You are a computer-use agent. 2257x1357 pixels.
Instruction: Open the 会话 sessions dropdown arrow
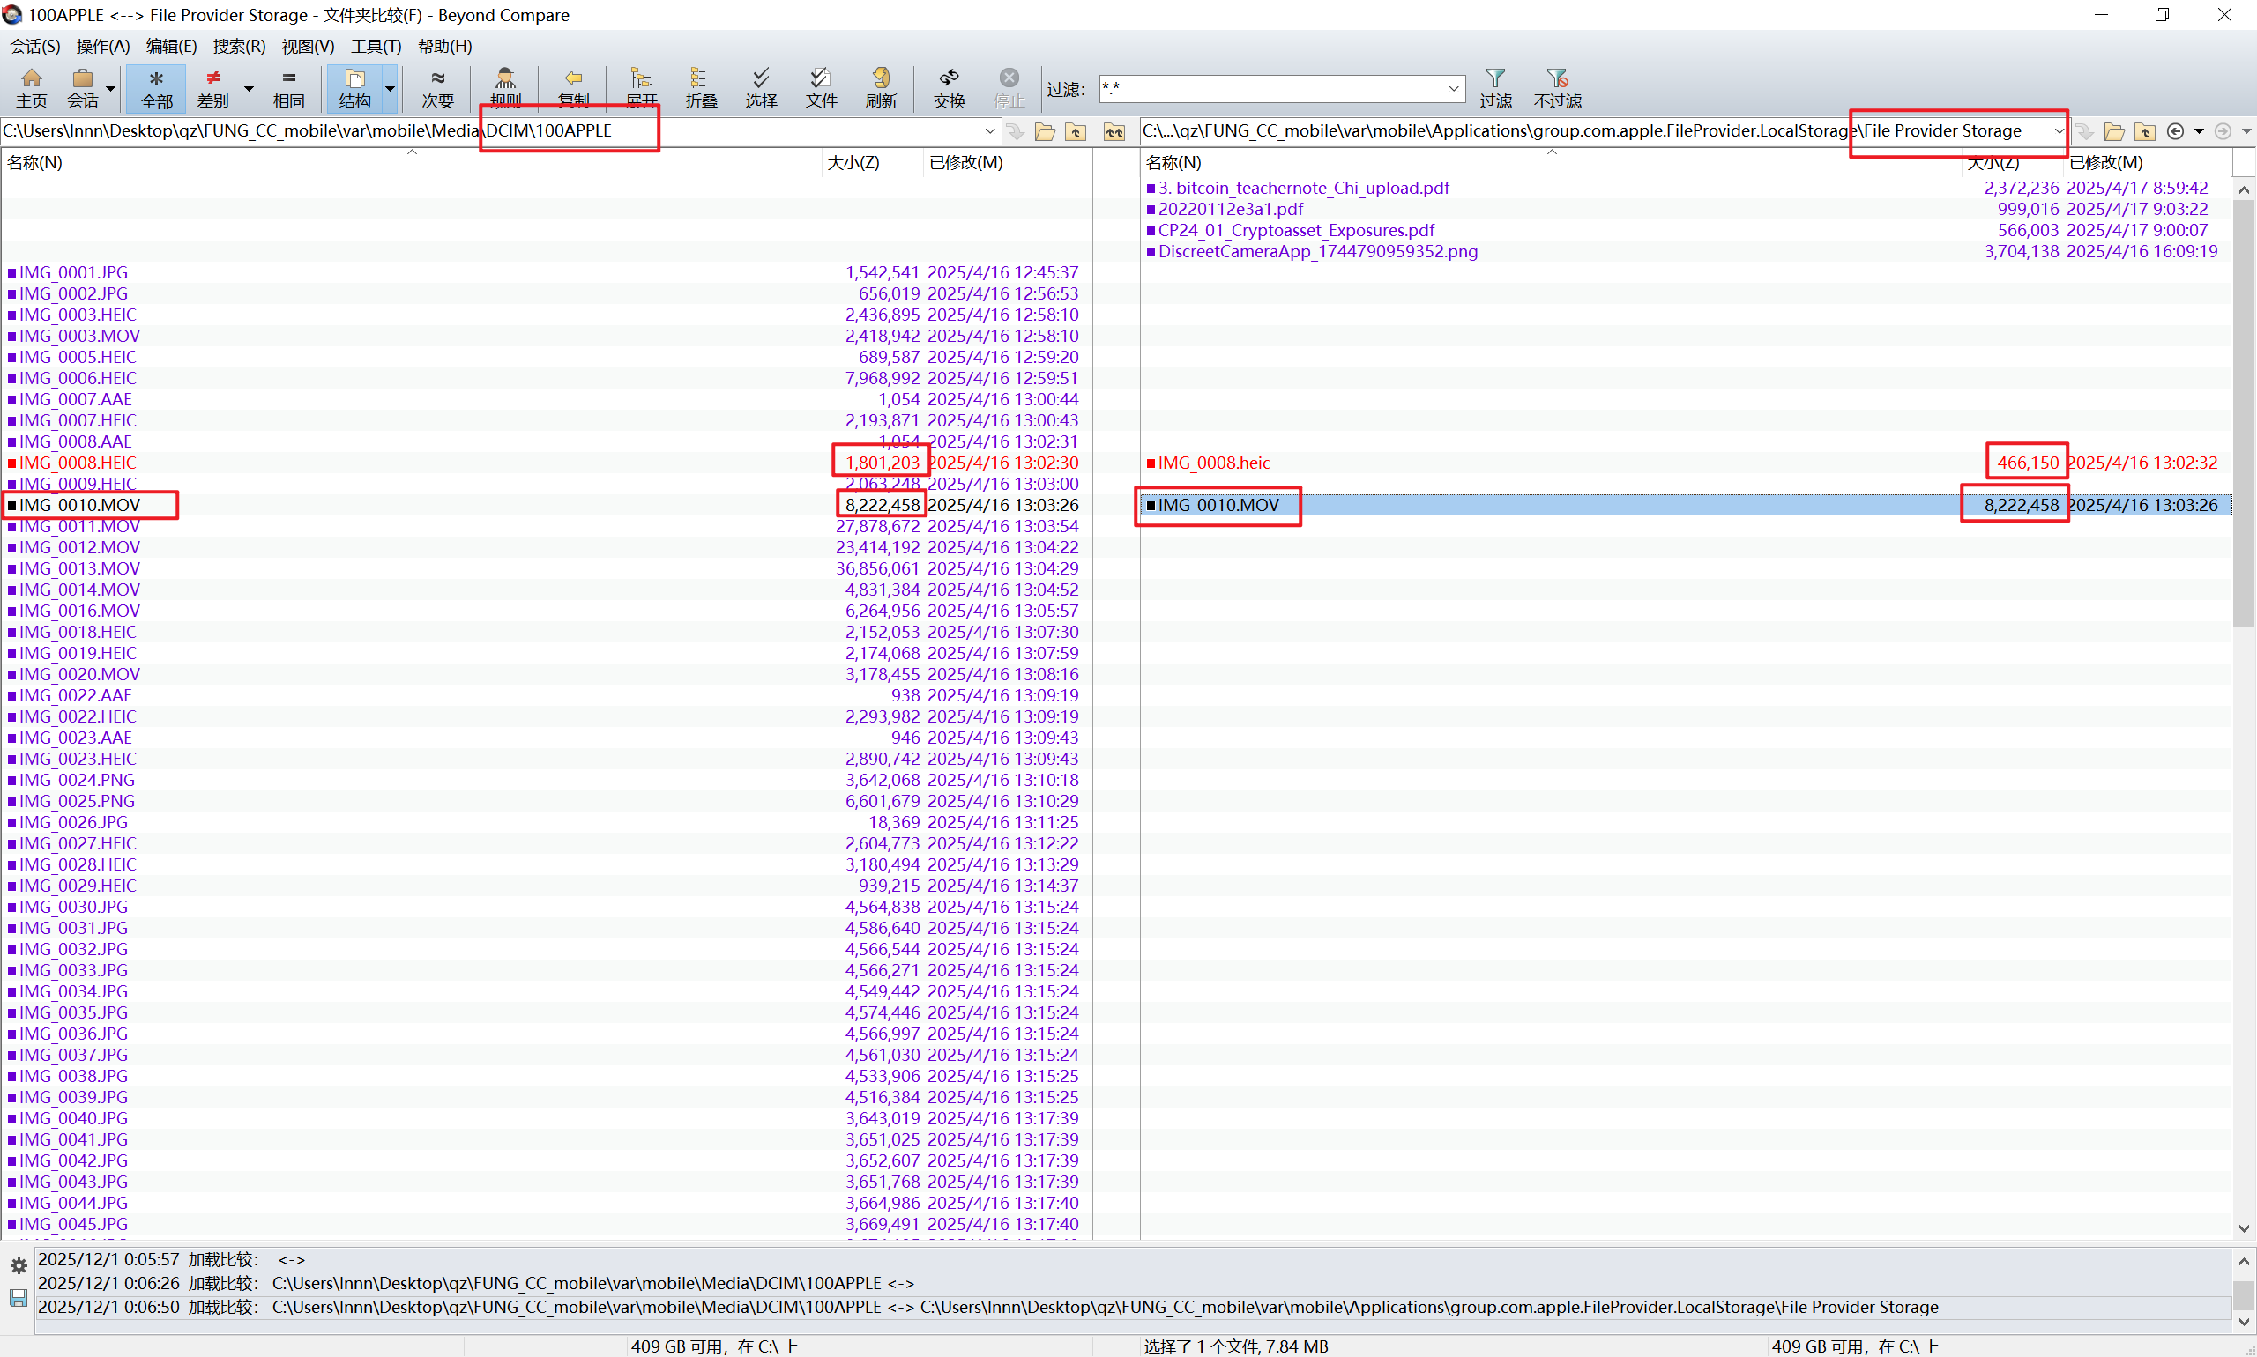(x=111, y=89)
